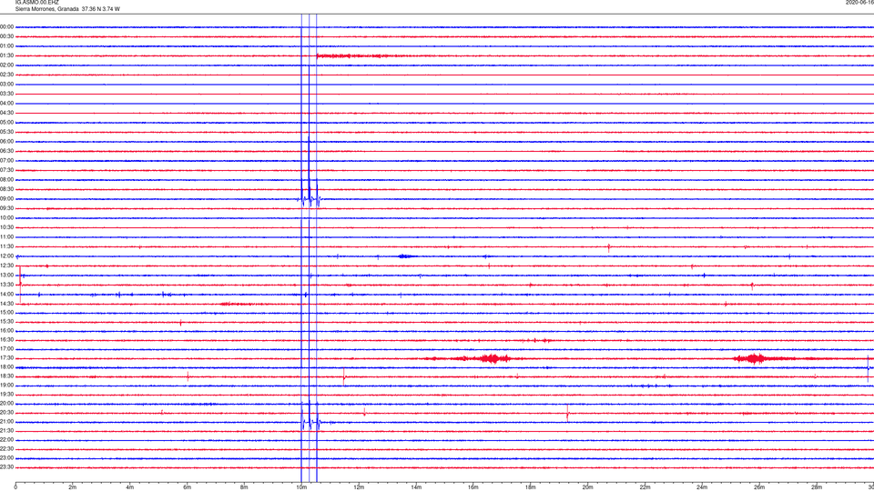Select the 13:00 trace label
The height and width of the screenshot is (491, 874).
6,275
